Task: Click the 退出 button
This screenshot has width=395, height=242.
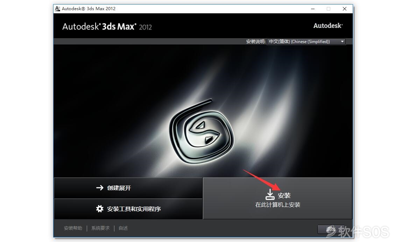Action: [x=331, y=229]
